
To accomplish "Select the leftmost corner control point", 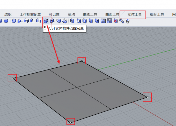I will (x=13, y=78).
